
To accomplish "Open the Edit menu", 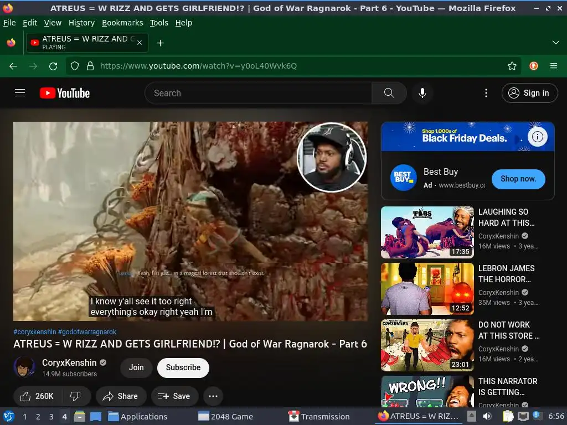I will point(30,23).
